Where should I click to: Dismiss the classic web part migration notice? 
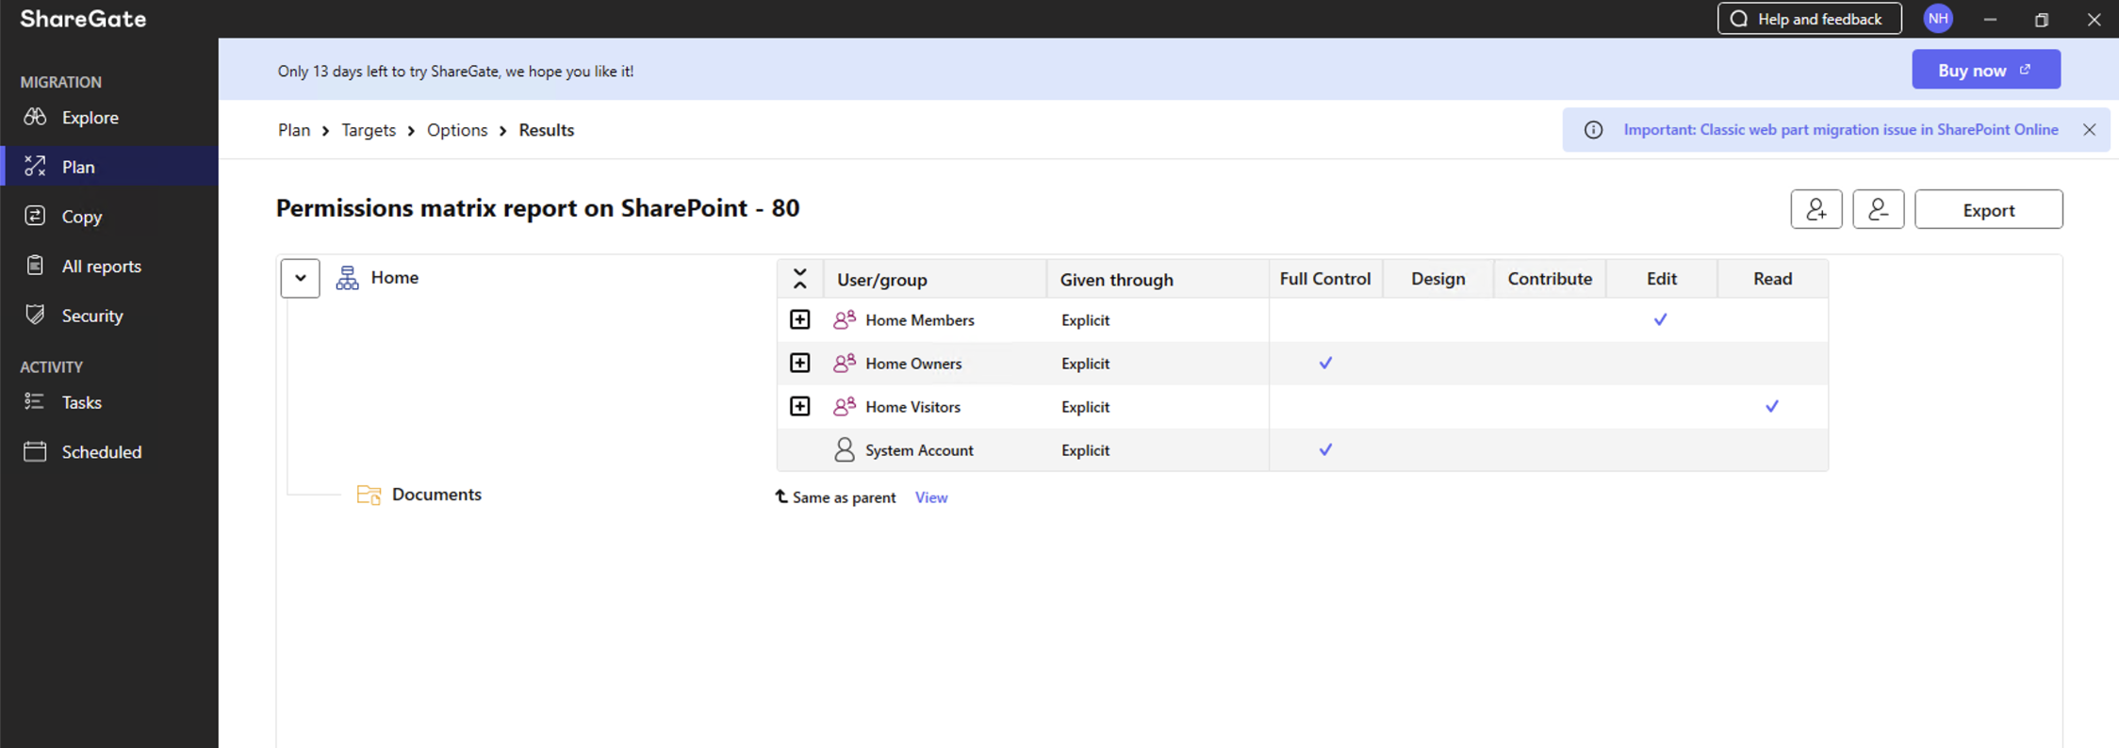pyautogui.click(x=2090, y=130)
